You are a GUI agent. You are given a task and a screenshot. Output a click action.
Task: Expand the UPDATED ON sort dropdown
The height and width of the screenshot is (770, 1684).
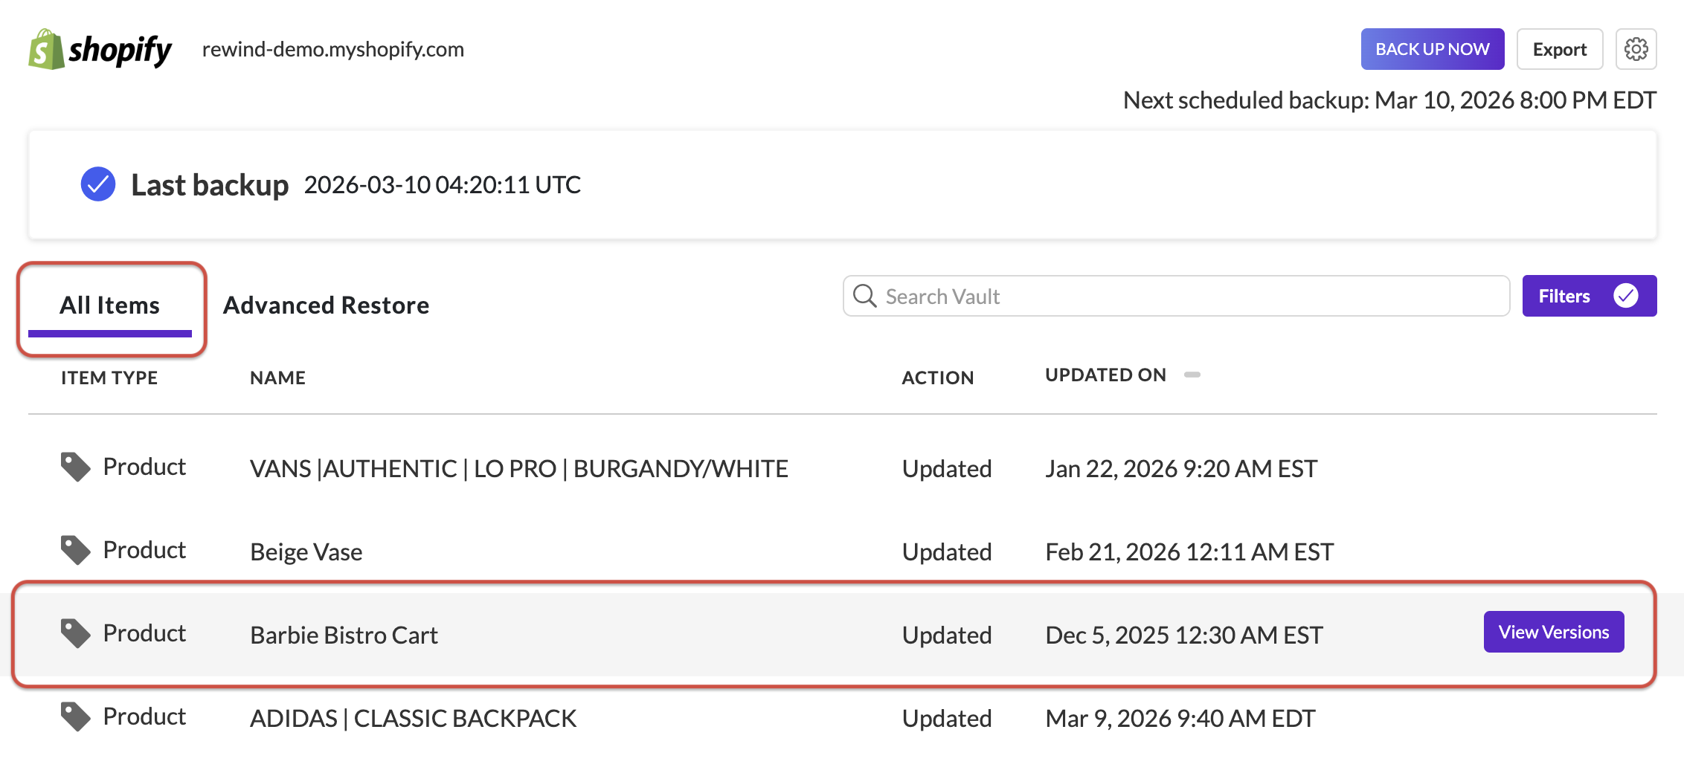coord(1194,375)
